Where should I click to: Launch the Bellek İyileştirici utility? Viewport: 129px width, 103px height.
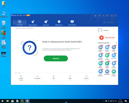(100, 65)
